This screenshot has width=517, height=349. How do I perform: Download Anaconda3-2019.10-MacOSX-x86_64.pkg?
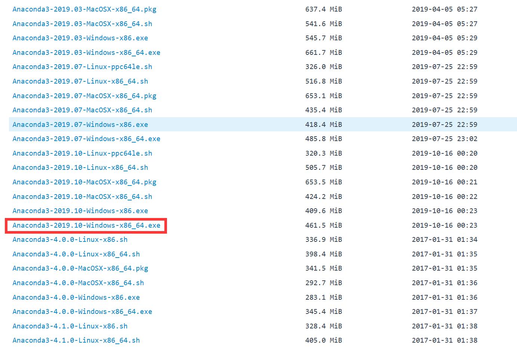[x=84, y=182]
